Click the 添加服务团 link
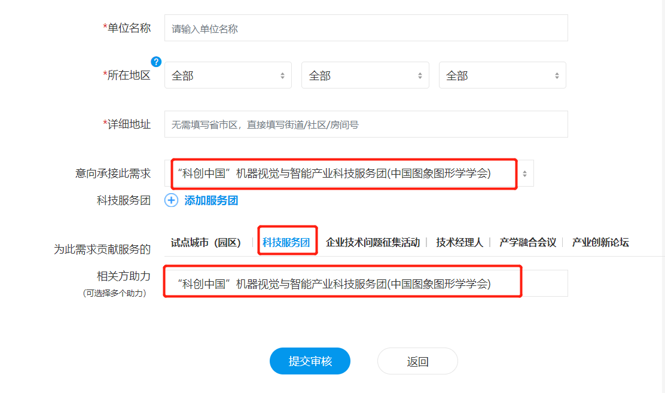The width and height of the screenshot is (665, 393). click(211, 200)
